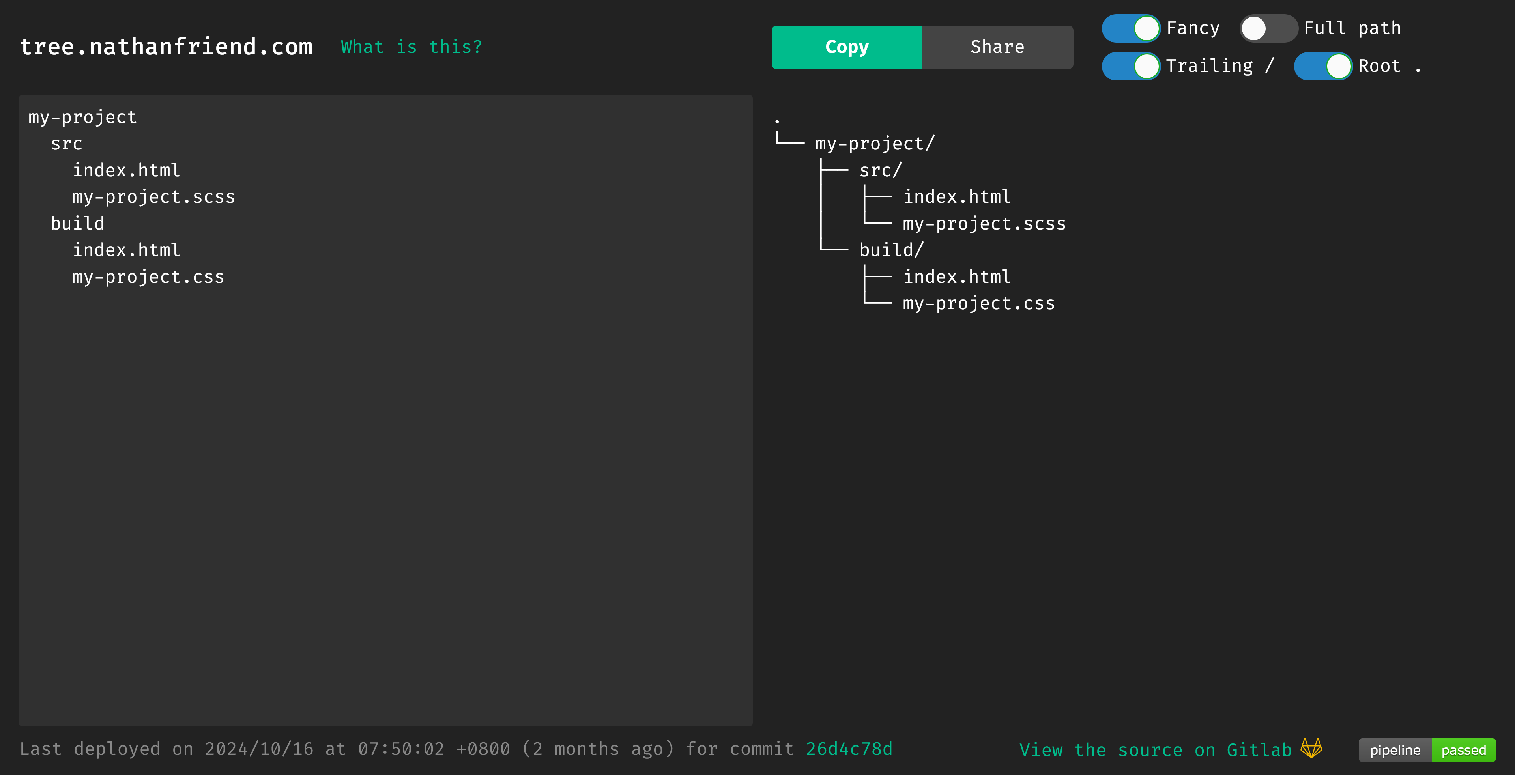Turn off the Trailing / switch
Screen dimensions: 1515x775
coord(1130,66)
